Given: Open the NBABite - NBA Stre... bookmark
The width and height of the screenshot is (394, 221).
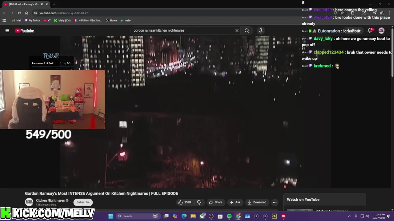Looking at the screenshot, I should pyautogui.click(x=88, y=21).
